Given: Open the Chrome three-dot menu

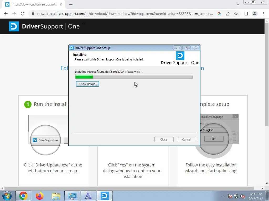Looking at the screenshot, I should pos(263,14).
